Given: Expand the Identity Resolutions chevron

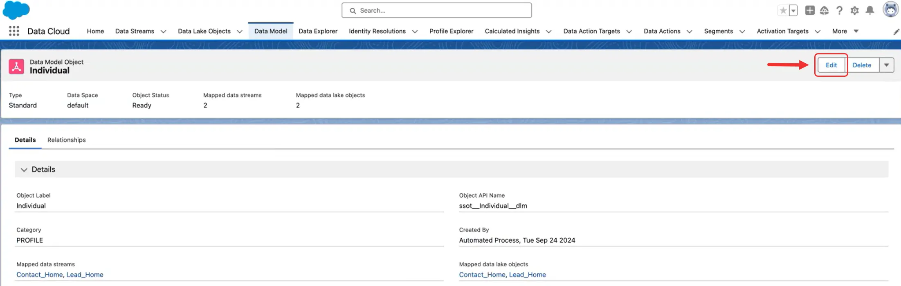Looking at the screenshot, I should coord(415,31).
